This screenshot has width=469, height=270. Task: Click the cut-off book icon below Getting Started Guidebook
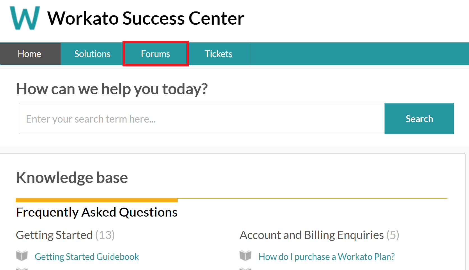coord(22,269)
